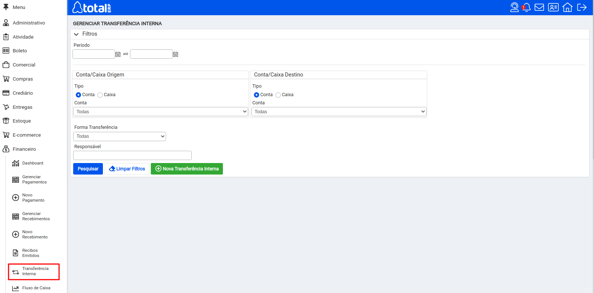594x293 pixels.
Task: Click Nova Transferência Interna button
Action: pyautogui.click(x=186, y=169)
